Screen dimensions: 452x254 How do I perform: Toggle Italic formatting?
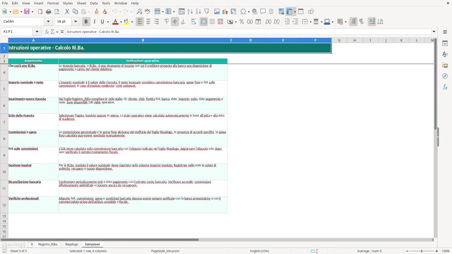tap(95, 22)
